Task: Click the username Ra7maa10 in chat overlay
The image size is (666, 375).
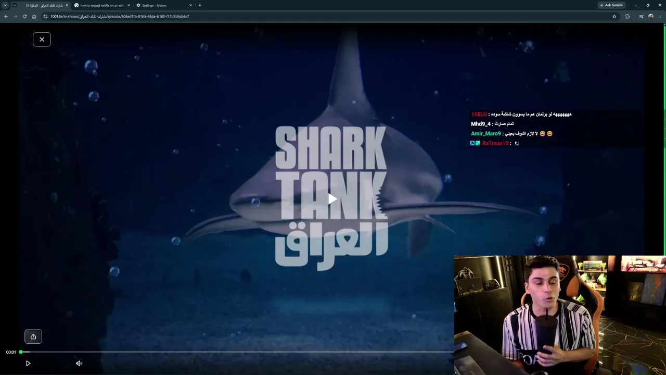Action: [495, 143]
